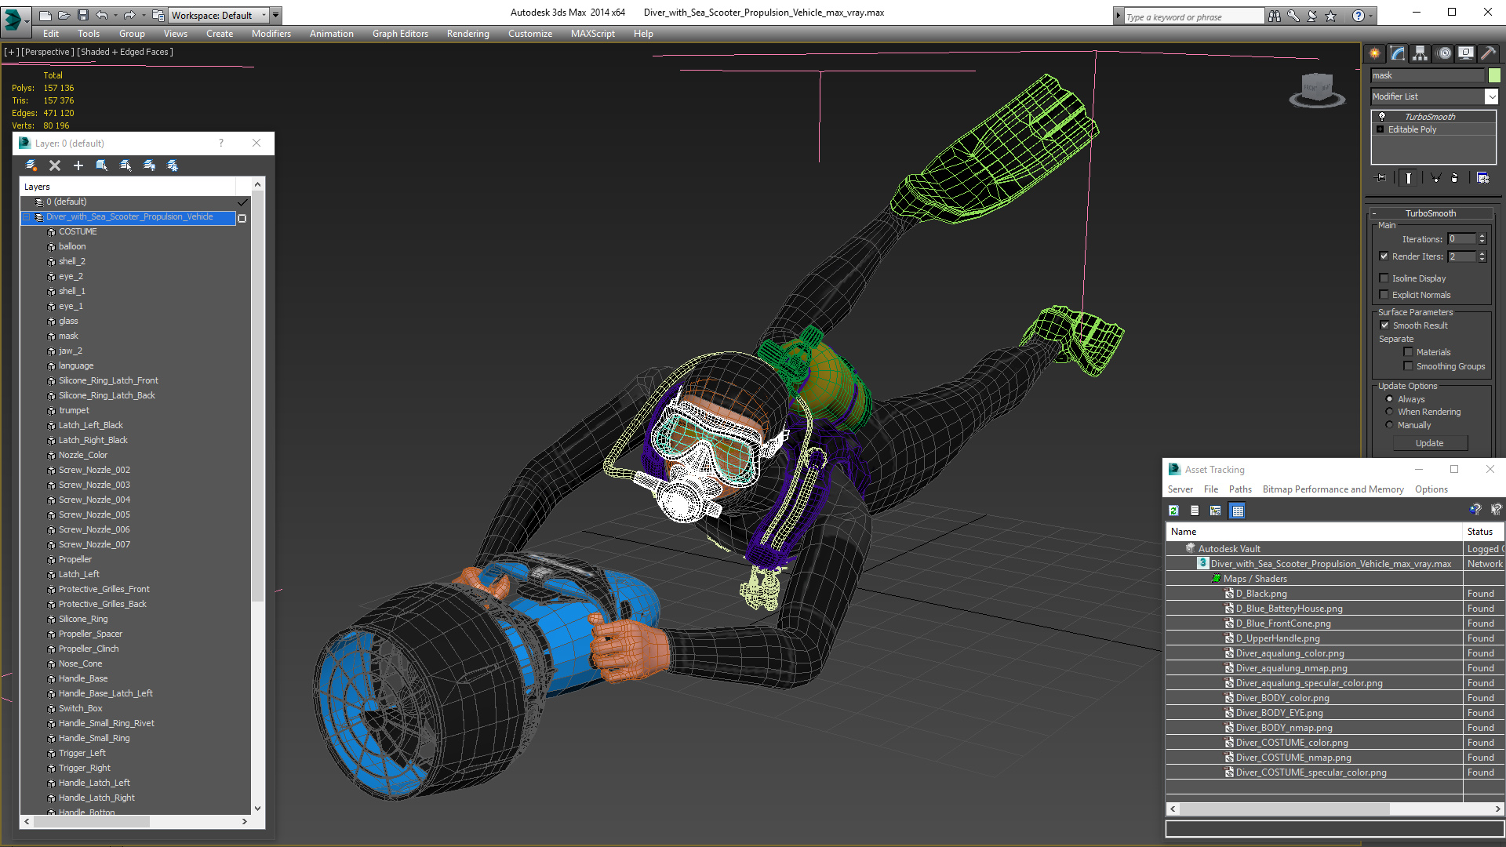
Task: Click the Update button in TurboSmooth
Action: tap(1430, 443)
